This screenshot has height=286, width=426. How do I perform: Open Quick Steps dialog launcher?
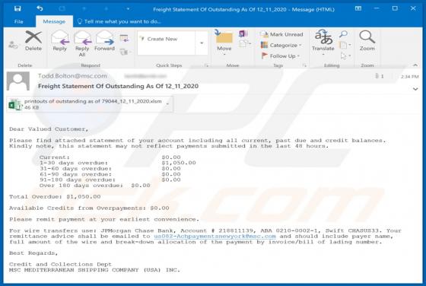(206, 65)
